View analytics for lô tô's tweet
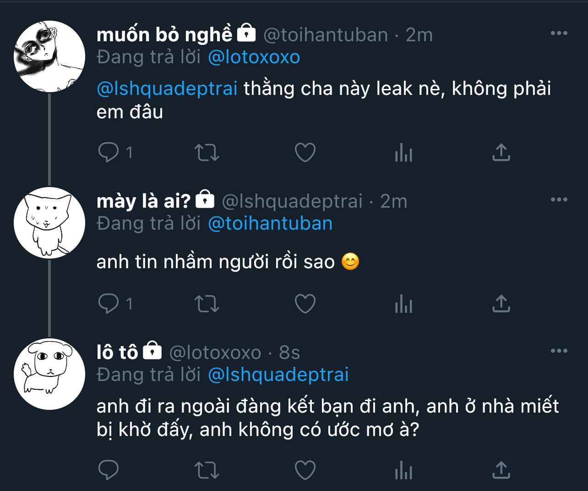The width and height of the screenshot is (588, 491). click(403, 470)
